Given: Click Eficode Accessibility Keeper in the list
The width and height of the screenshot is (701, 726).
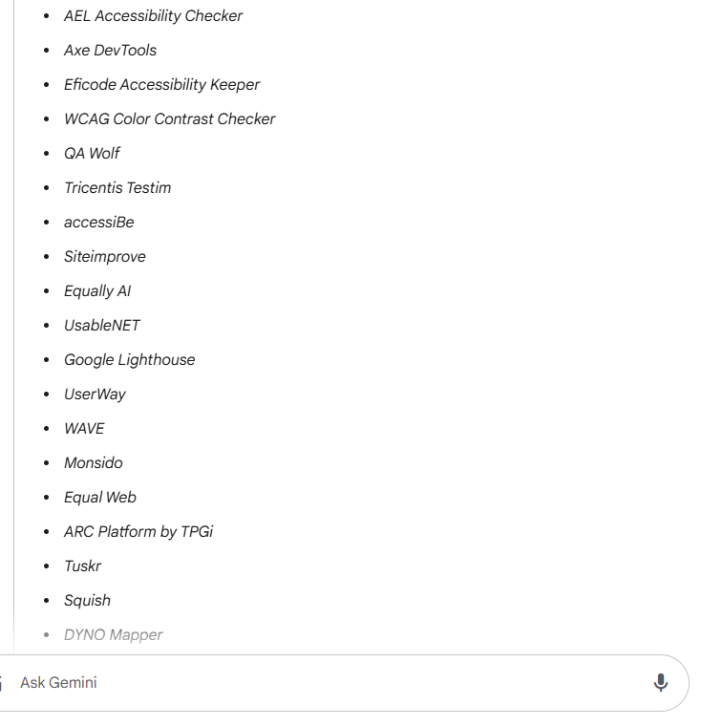Looking at the screenshot, I should (x=161, y=85).
